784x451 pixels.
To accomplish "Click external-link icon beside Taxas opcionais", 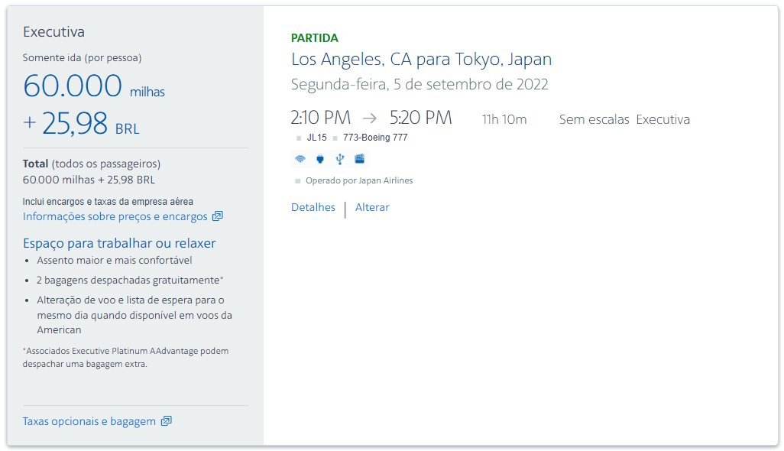I will pos(166,421).
